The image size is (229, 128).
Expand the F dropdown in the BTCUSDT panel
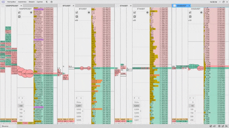click(x=79, y=98)
